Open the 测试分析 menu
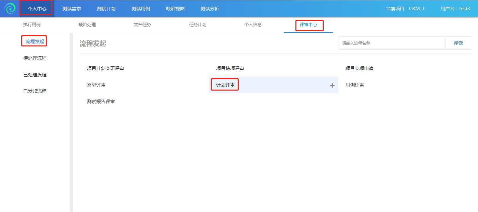Screen dimensions: 478x212 [x=210, y=9]
